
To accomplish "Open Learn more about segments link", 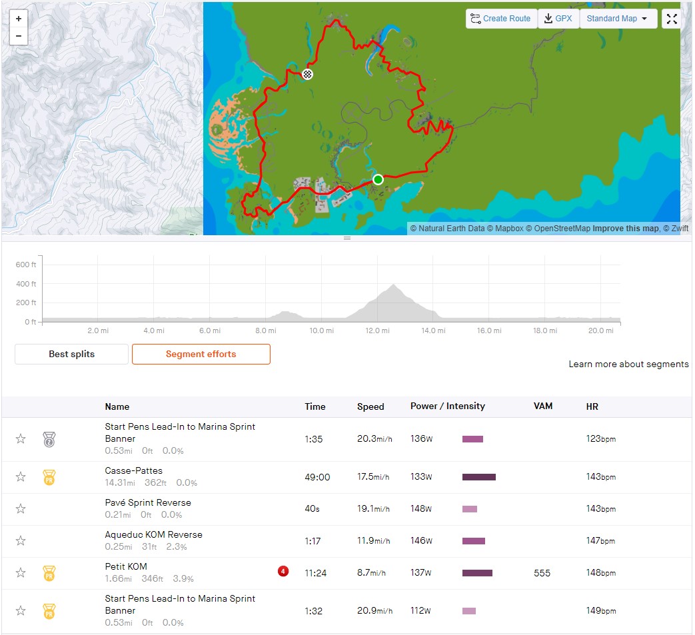I will (628, 364).
